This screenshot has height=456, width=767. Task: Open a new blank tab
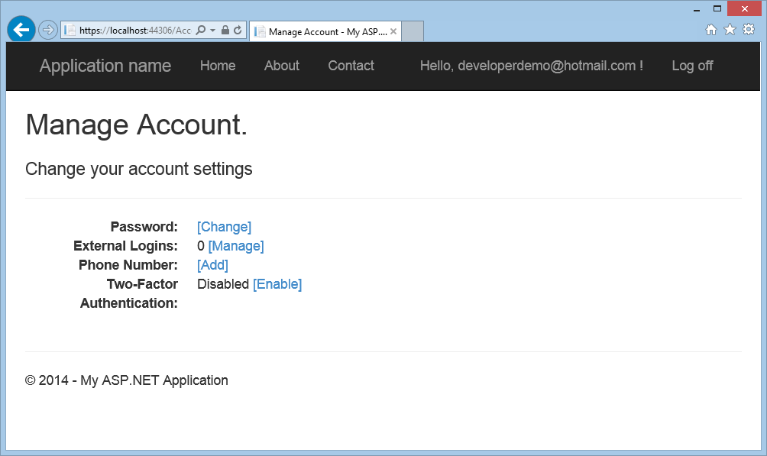click(413, 32)
